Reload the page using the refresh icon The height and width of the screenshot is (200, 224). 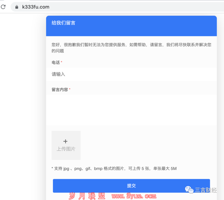pyautogui.click(x=3, y=7)
